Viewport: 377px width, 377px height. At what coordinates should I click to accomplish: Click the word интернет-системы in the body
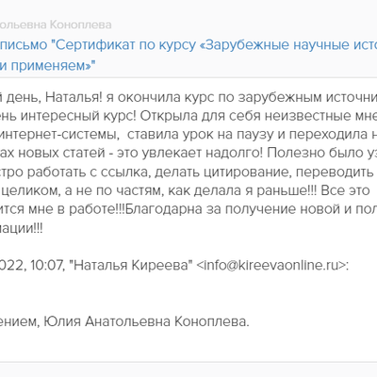point(59,135)
